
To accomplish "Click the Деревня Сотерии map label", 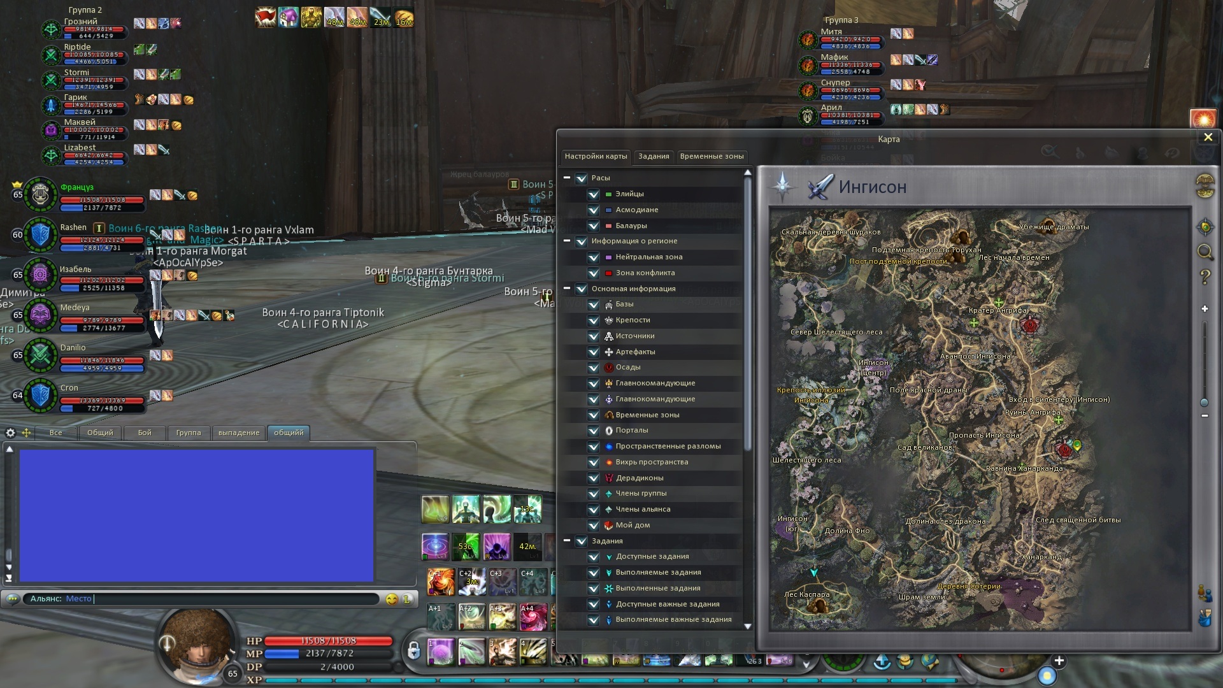I will (969, 587).
